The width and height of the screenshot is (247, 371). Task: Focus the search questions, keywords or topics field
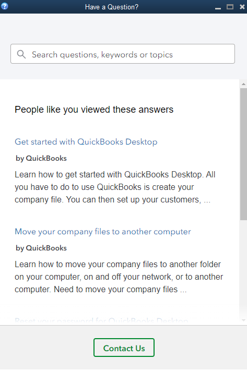coord(123,54)
